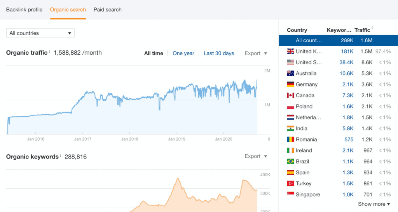Select the All time range
This screenshot has height=212, width=398.
point(154,53)
